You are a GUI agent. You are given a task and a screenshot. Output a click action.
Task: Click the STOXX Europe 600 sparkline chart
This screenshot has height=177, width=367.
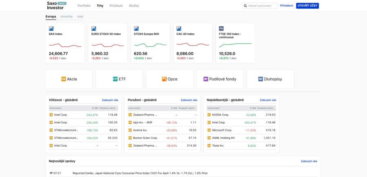(x=150, y=45)
